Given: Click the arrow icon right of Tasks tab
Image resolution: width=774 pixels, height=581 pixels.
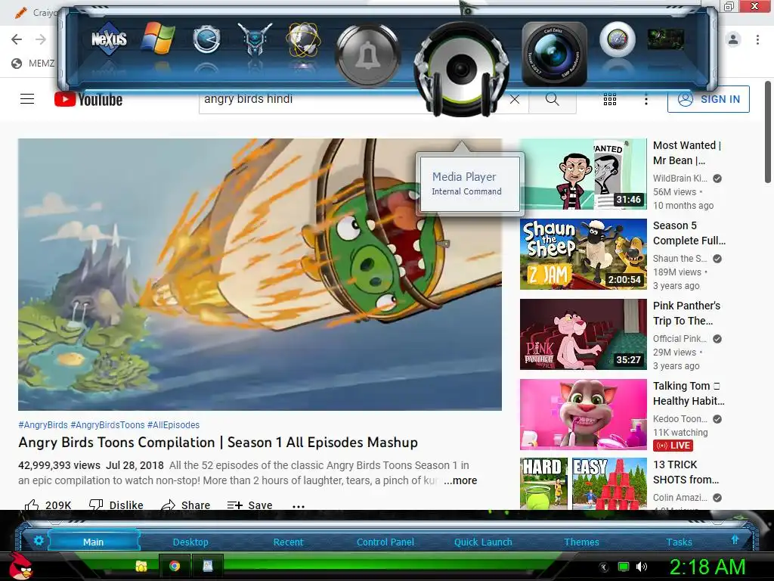Looking at the screenshot, I should (735, 539).
